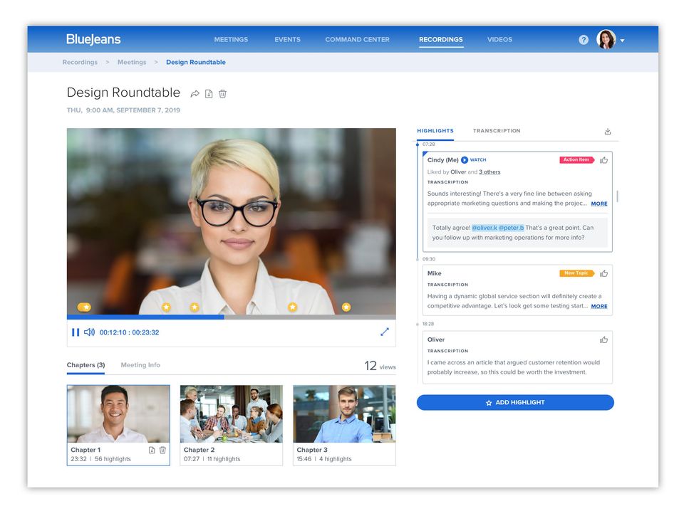Image resolution: width=684 pixels, height=511 pixels.
Task: Click the 09:30 timeline timestamp
Action: coord(429,259)
